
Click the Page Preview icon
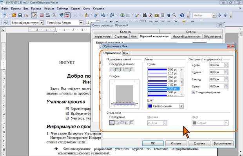pos(54,15)
